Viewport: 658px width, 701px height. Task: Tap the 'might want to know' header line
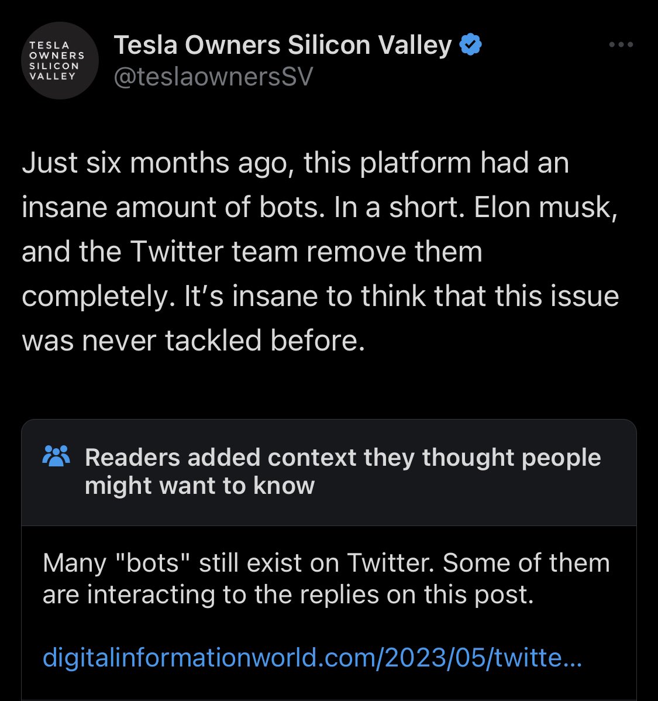coord(200,486)
